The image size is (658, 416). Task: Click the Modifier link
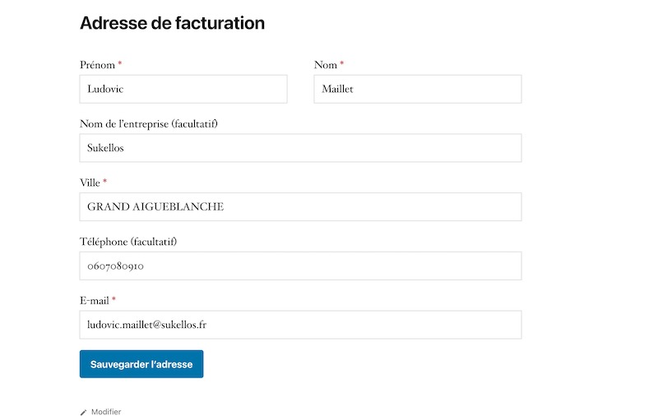point(106,412)
